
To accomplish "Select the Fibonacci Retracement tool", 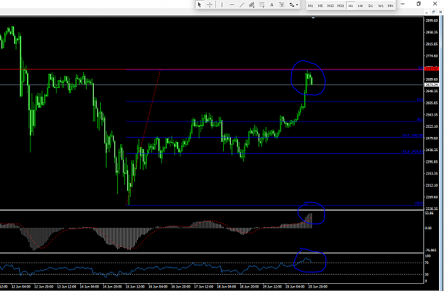I will tap(261, 5).
